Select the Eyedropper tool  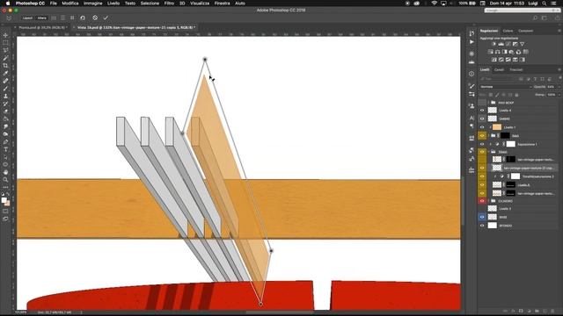(5, 73)
